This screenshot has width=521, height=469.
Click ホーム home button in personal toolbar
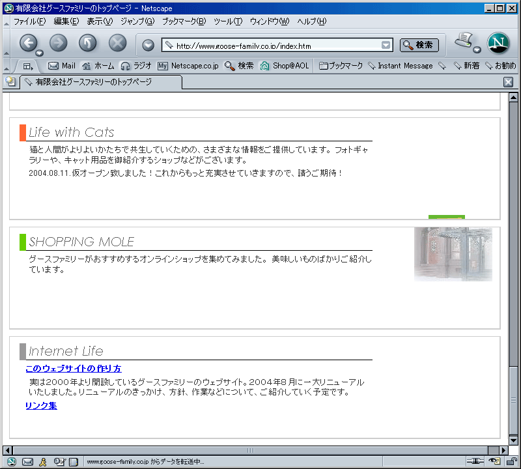pyautogui.click(x=98, y=66)
